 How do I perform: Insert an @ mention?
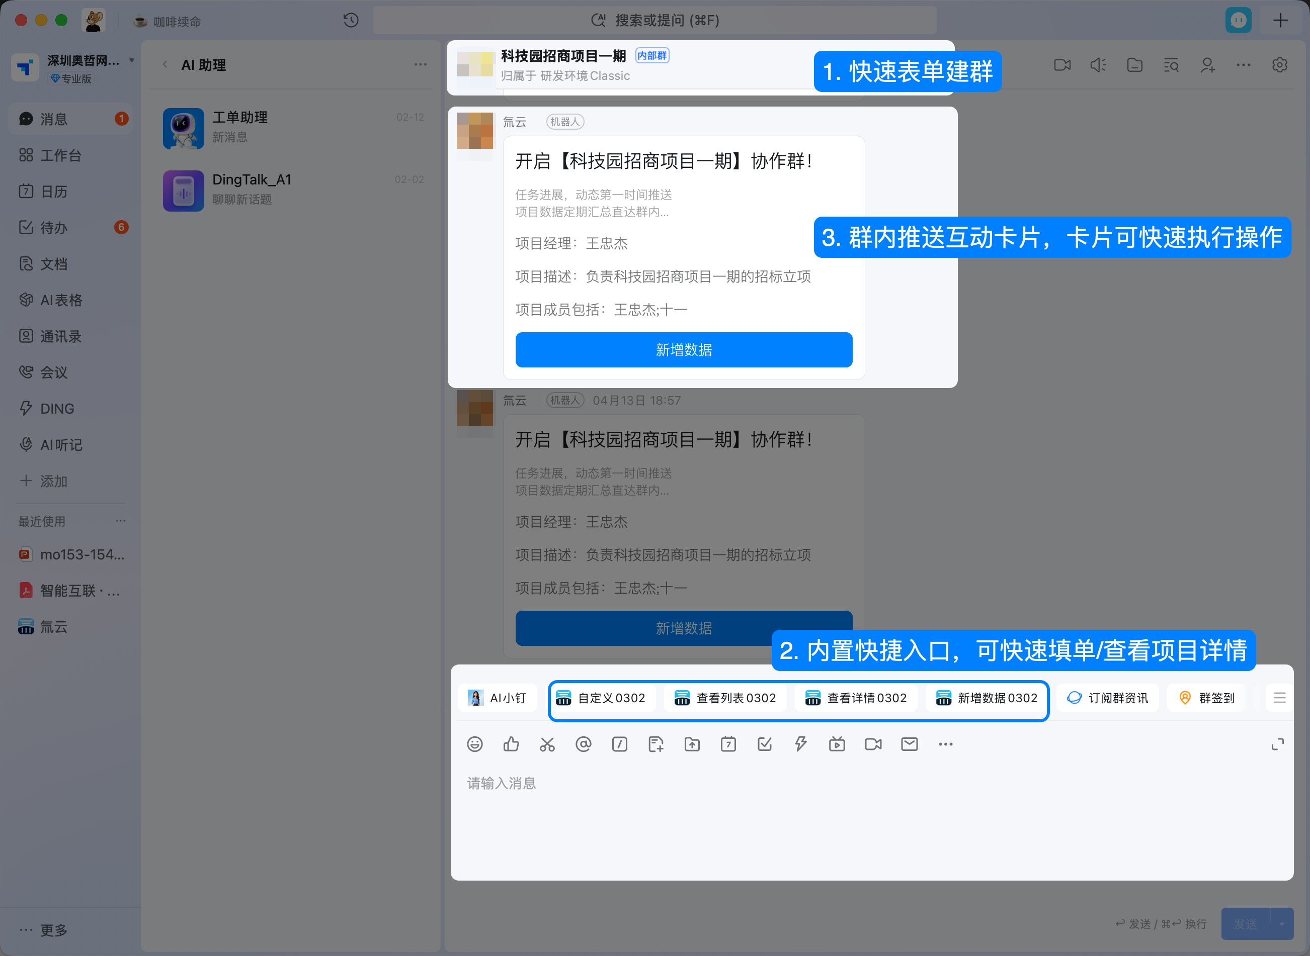[583, 744]
